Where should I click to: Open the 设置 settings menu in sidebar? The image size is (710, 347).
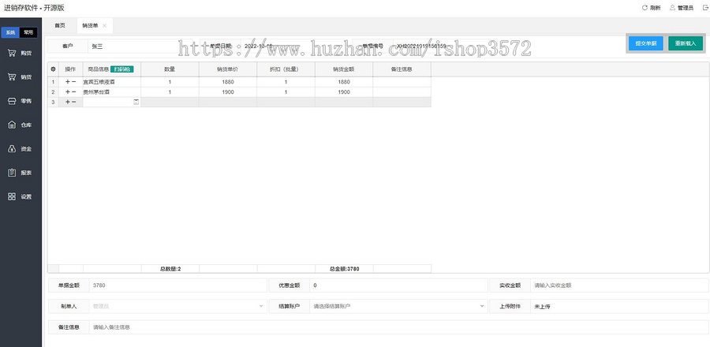[x=21, y=197]
